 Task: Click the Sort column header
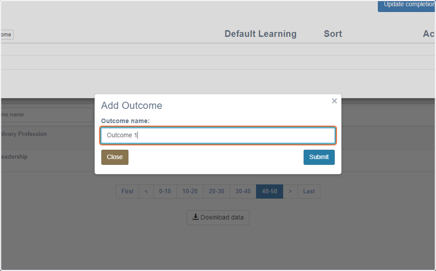tap(333, 34)
